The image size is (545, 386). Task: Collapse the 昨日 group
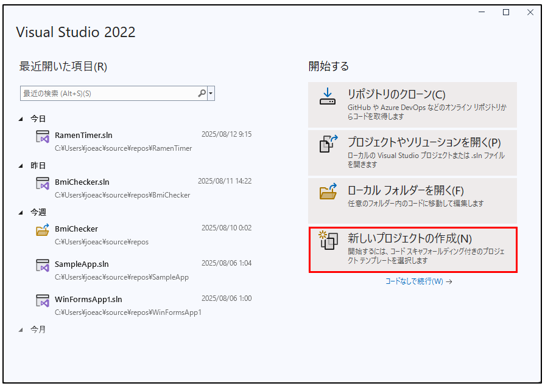tap(22, 165)
